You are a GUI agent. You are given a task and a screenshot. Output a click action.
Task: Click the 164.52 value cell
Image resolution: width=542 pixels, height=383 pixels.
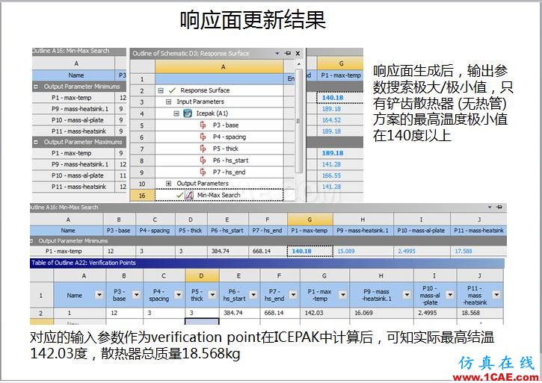coord(340,120)
